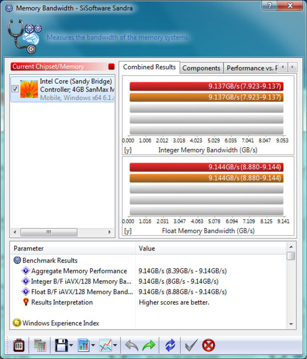Expand the bar chart icon dropdown arrow
Viewport: 307px width, 359px height.
pos(93,345)
